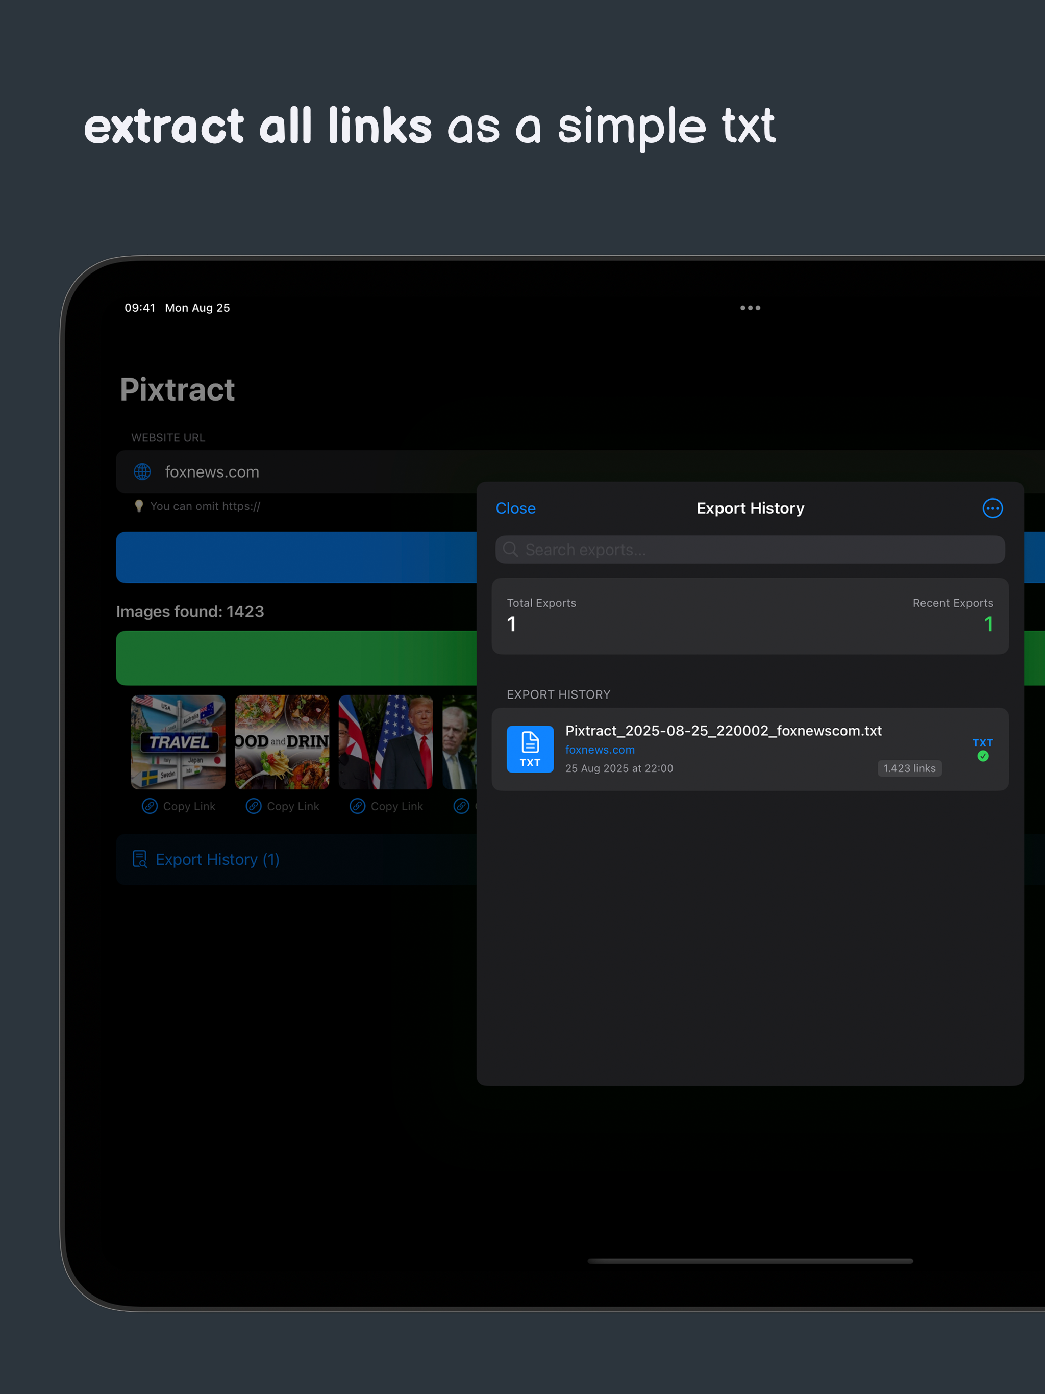The height and width of the screenshot is (1394, 1045).
Task: Click the EXPORT HISTORY section header
Action: pyautogui.click(x=558, y=694)
